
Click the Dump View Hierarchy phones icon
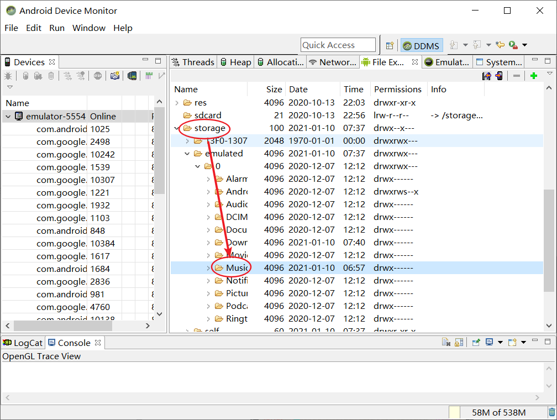[x=132, y=76]
